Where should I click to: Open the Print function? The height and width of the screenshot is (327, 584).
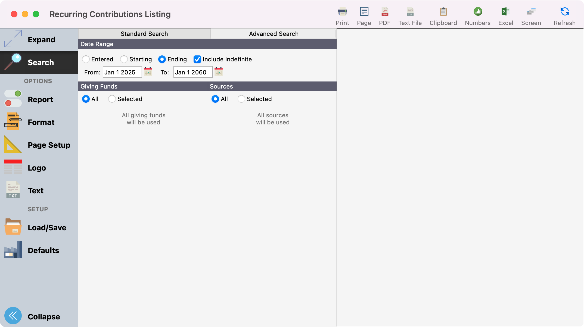[x=342, y=15]
